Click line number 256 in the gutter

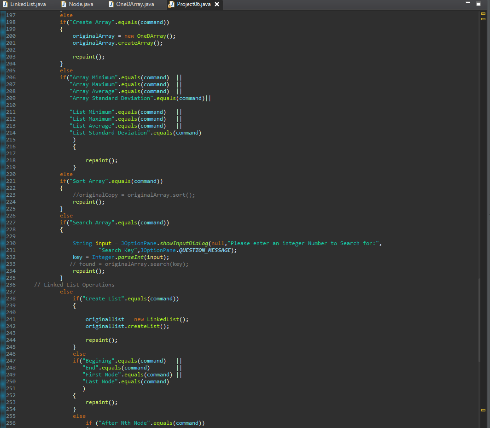10,422
